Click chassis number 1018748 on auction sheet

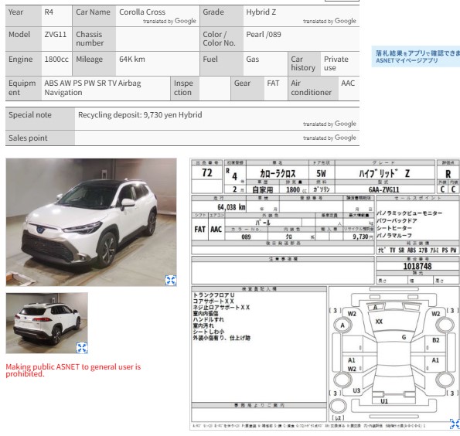coord(417,266)
